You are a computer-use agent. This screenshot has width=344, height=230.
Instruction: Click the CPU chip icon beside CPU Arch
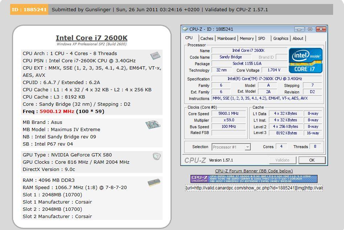[x=155, y=56]
